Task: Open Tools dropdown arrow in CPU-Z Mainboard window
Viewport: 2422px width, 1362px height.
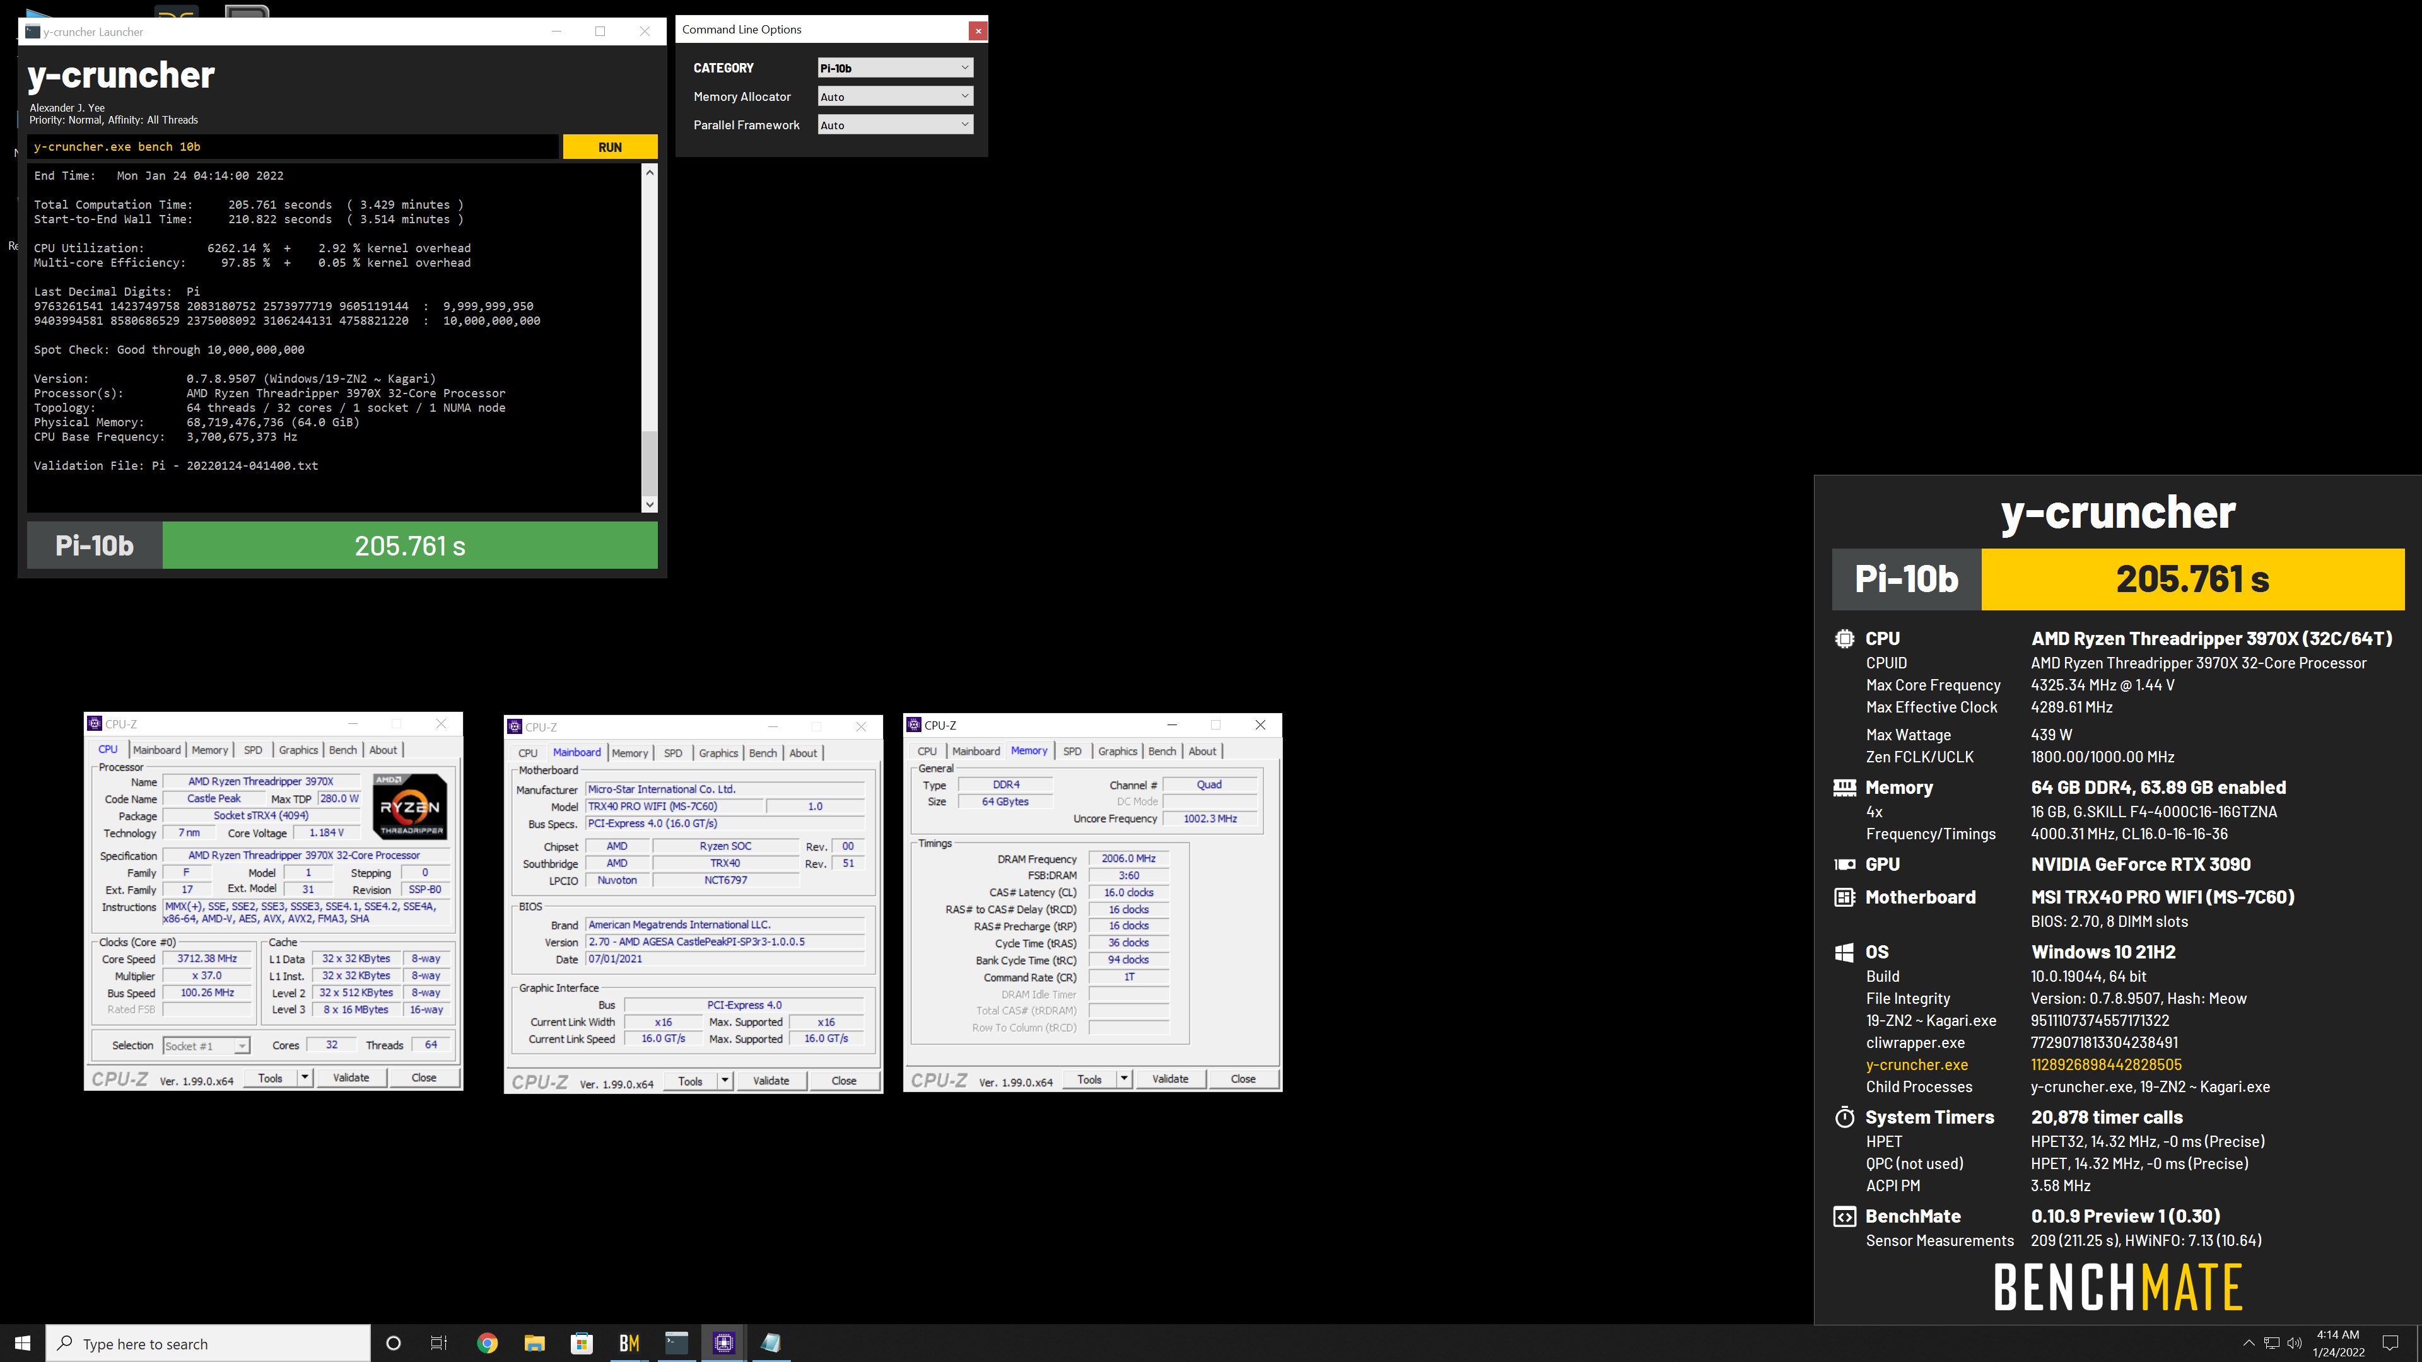Action: coord(725,1081)
